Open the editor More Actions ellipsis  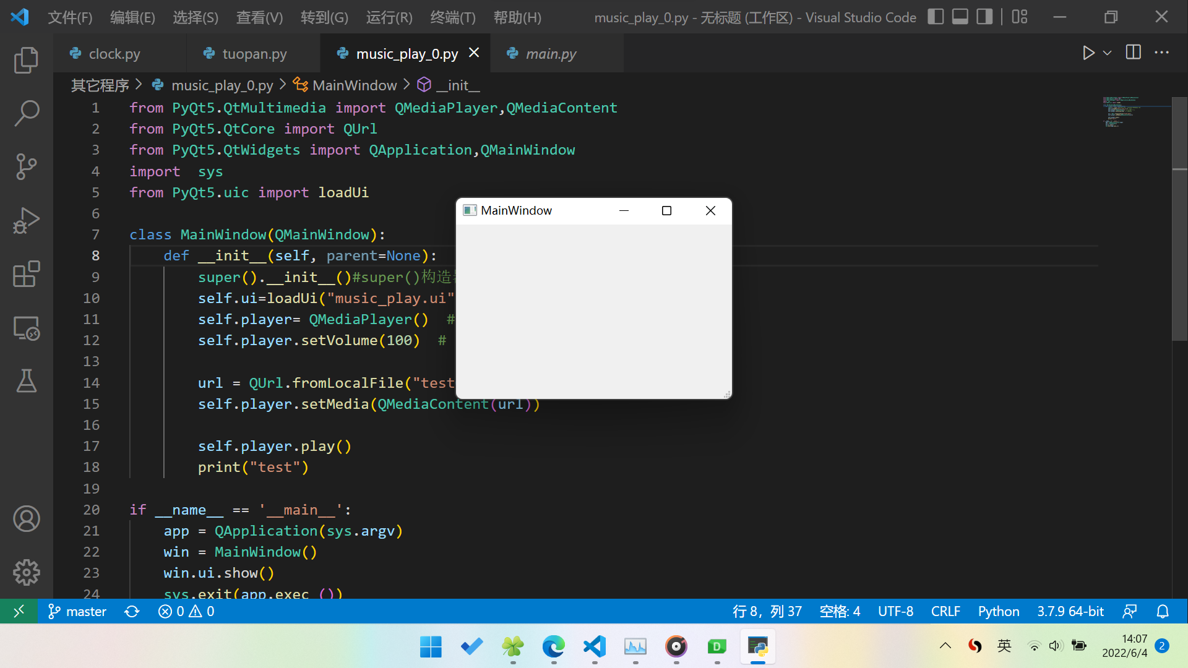[x=1161, y=53]
